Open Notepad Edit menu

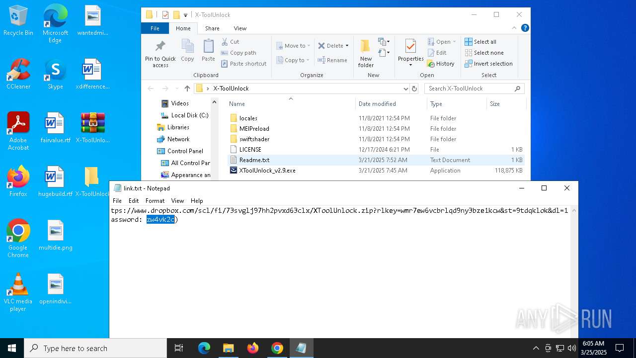coord(134,201)
